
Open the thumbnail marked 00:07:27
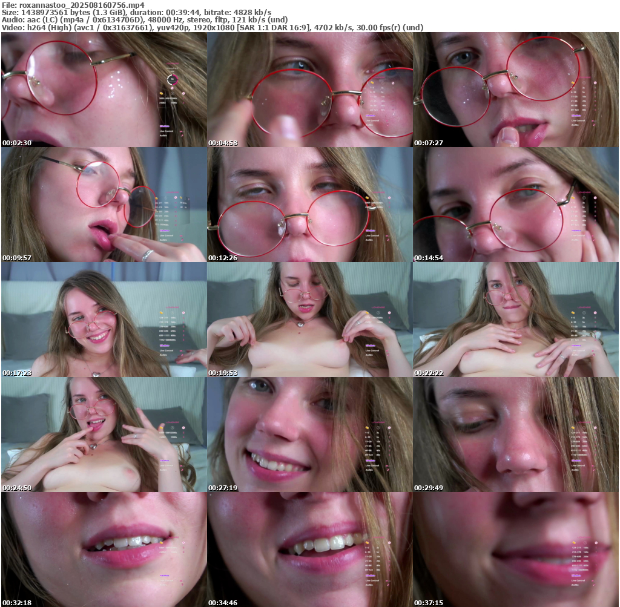click(516, 90)
